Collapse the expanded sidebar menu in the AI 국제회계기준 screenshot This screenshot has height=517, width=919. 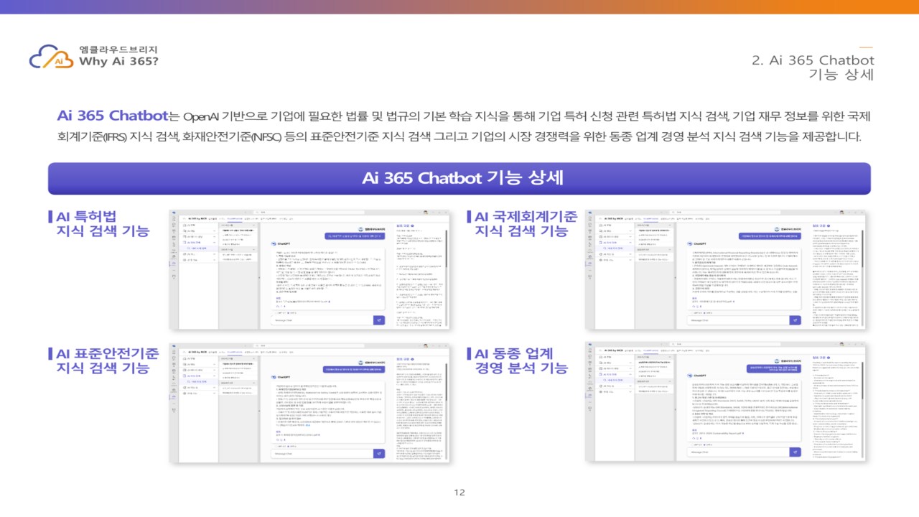(630, 243)
